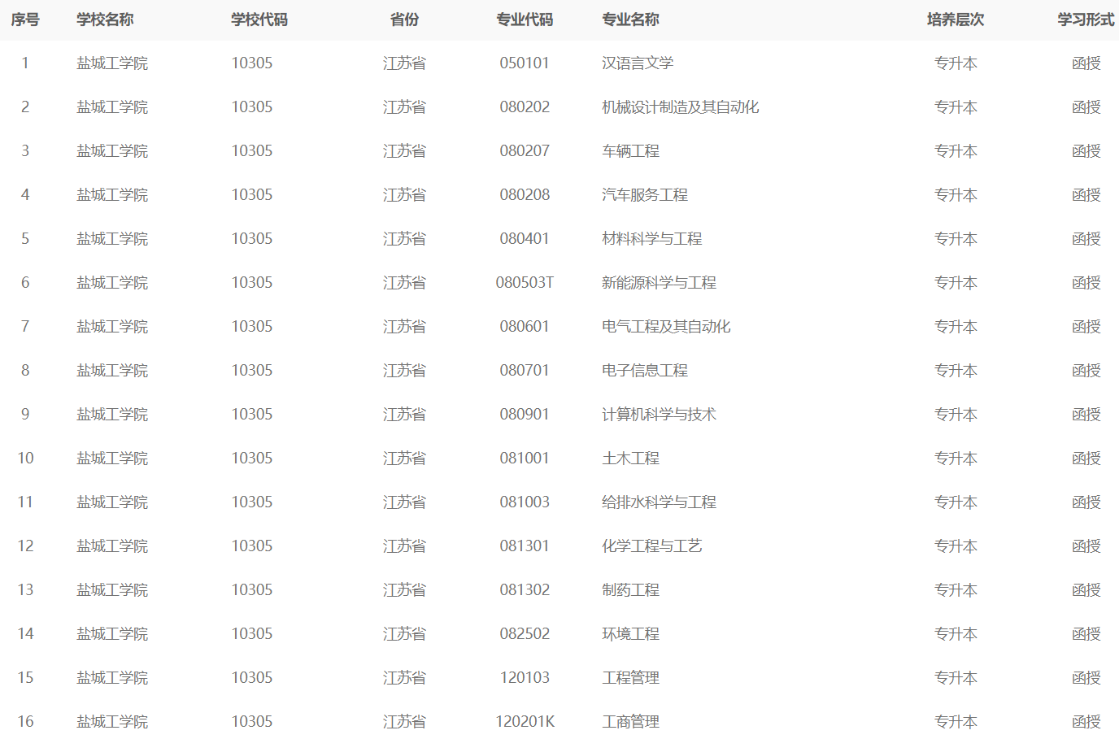Select the 工商管理 major cell

click(630, 722)
